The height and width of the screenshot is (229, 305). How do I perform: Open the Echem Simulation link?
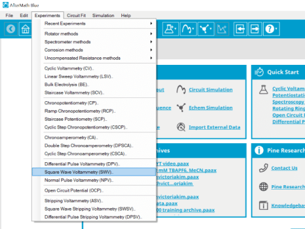211,108
